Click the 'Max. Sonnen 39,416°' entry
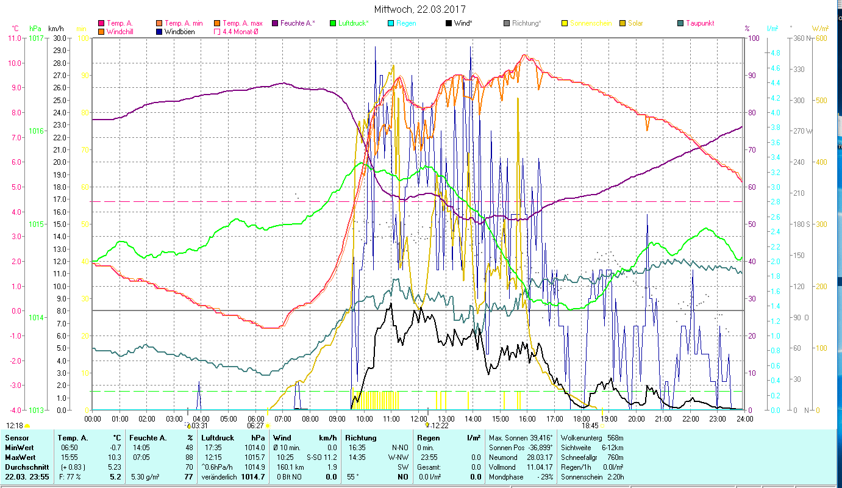The image size is (842, 488). [521, 438]
